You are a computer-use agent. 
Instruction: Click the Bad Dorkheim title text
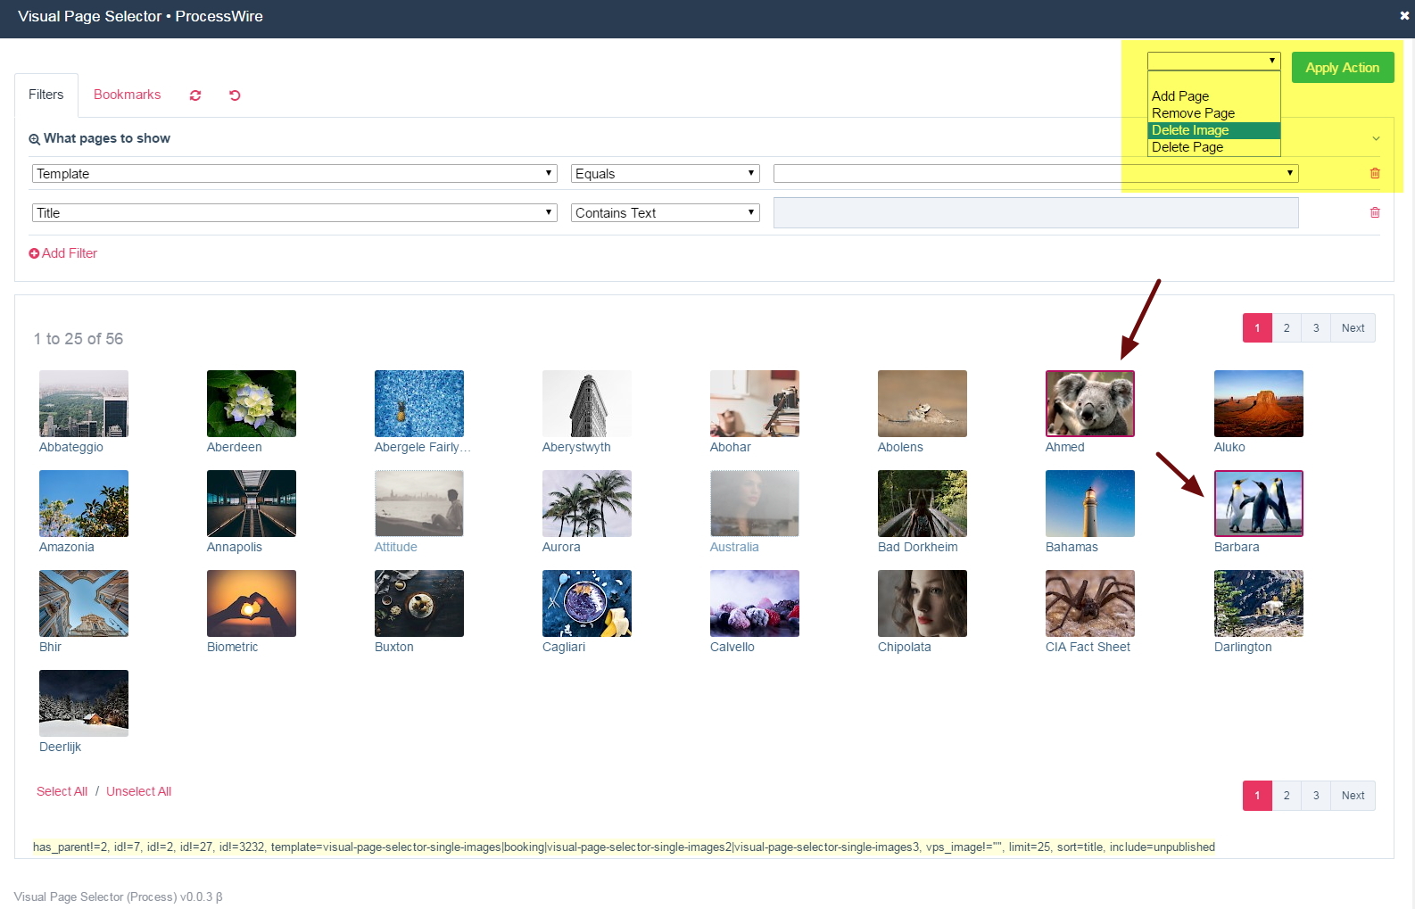point(918,547)
